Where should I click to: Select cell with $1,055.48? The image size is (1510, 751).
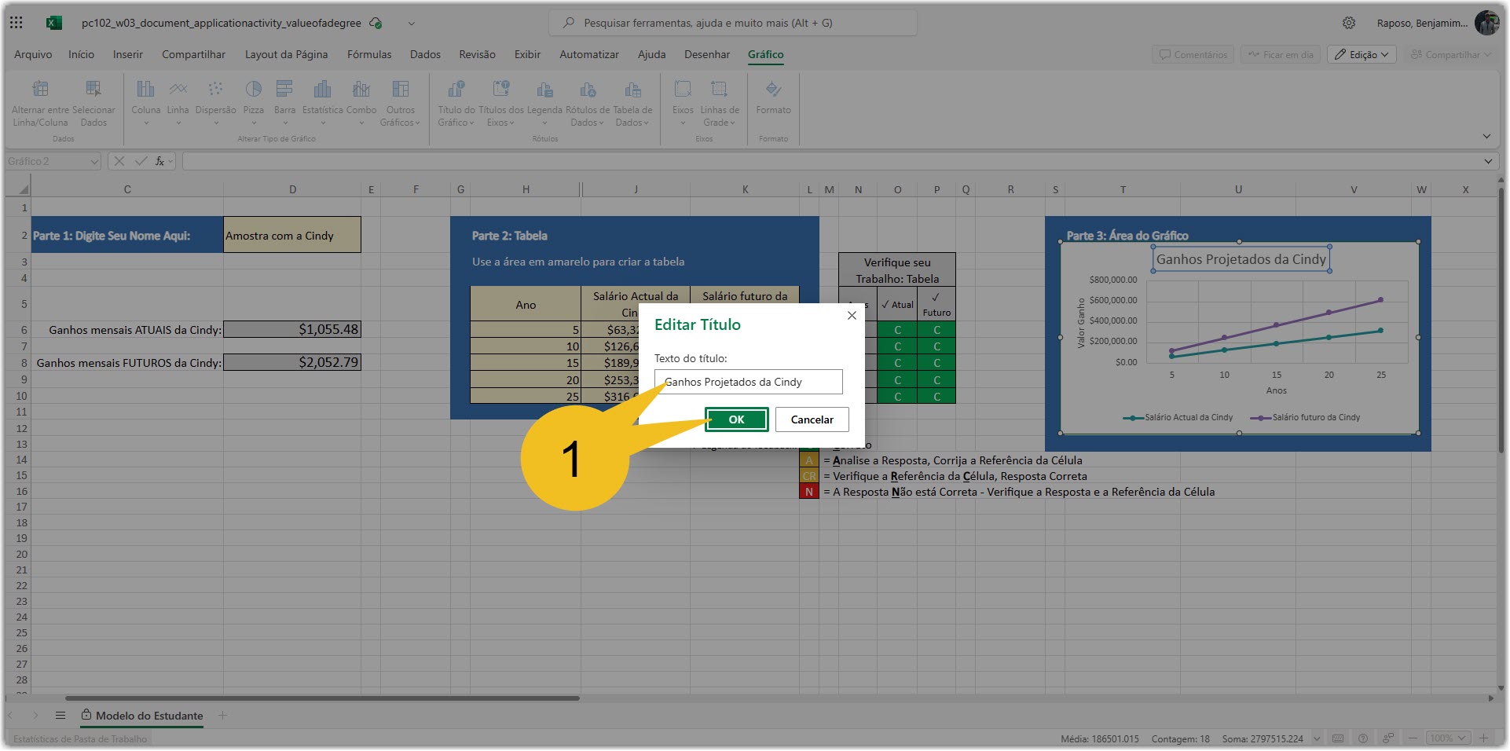pyautogui.click(x=292, y=329)
